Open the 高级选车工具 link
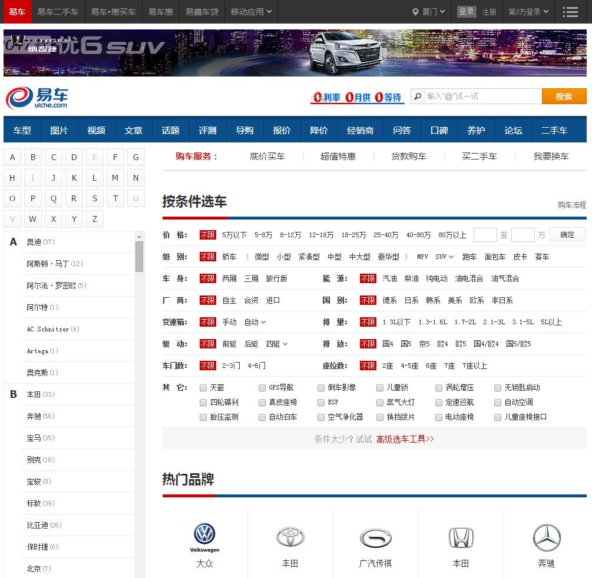Image resolution: width=592 pixels, height=578 pixels. pyautogui.click(x=405, y=439)
